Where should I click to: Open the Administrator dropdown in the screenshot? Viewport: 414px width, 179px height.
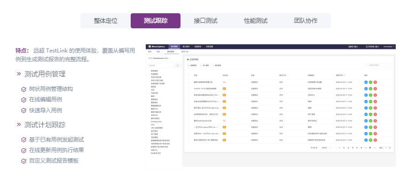(389, 47)
